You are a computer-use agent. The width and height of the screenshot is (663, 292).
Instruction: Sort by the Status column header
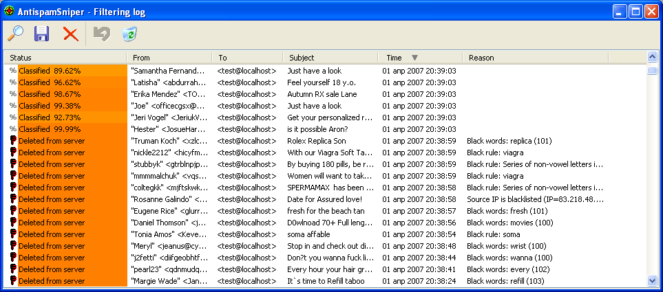[65, 58]
